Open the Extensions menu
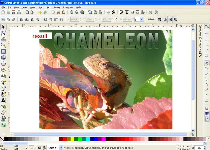Screen dimensions: 210x150 (68, 7)
